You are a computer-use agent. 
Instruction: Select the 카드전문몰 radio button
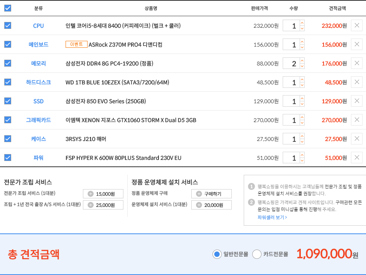click(x=257, y=254)
